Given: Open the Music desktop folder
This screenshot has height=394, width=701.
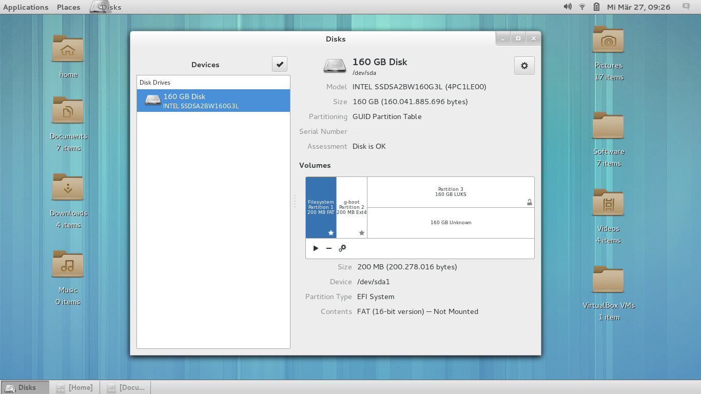Looking at the screenshot, I should point(68,264).
